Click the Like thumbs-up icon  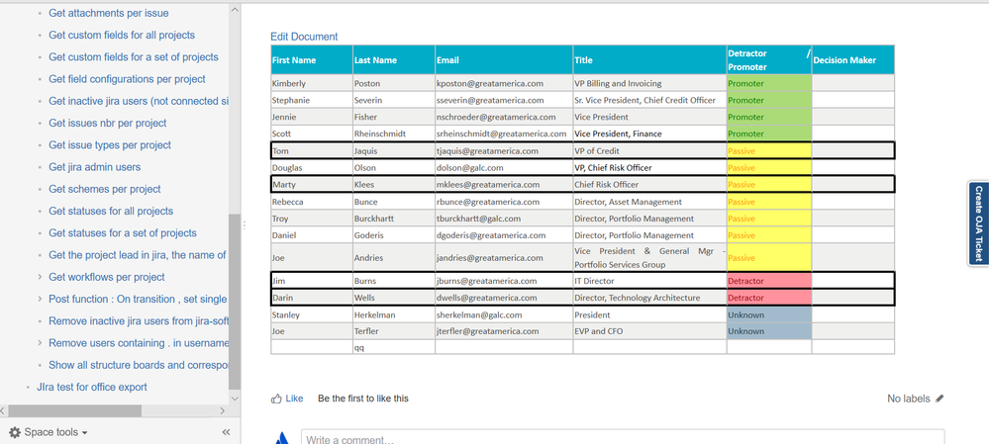tap(275, 399)
